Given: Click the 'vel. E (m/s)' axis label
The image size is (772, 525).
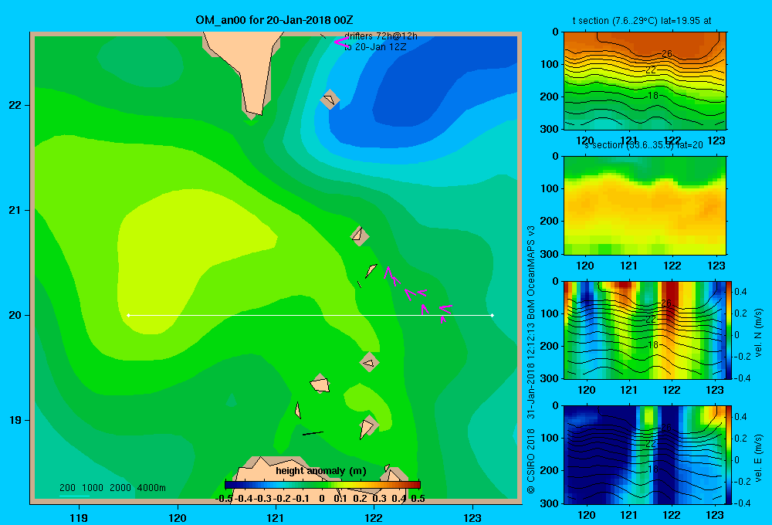Looking at the screenshot, I should click(x=758, y=457).
